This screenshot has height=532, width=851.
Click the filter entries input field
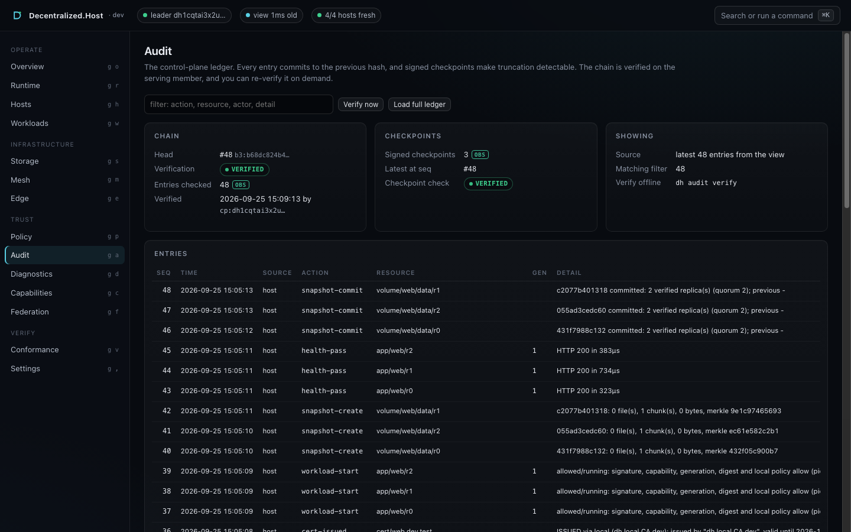click(x=239, y=104)
